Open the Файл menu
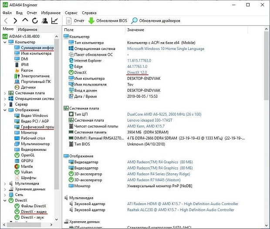270x229 pixels. (x=7, y=13)
